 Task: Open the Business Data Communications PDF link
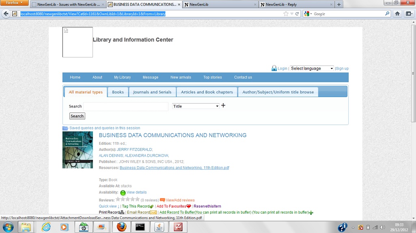174,167
